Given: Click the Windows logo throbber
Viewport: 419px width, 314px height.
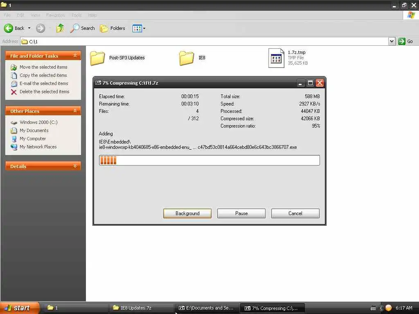Looking at the screenshot, I should click(411, 15).
